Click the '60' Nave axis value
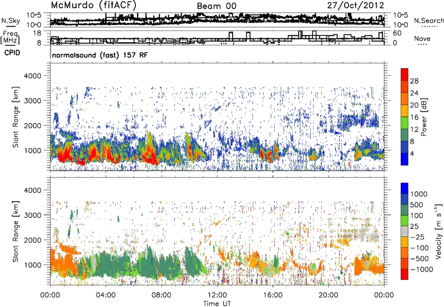The image size is (444, 307). (x=397, y=33)
